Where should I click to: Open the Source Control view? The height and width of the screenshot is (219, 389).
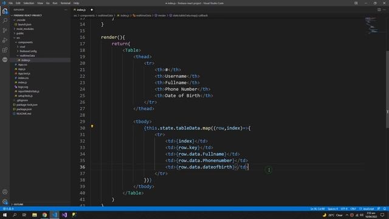click(5, 30)
